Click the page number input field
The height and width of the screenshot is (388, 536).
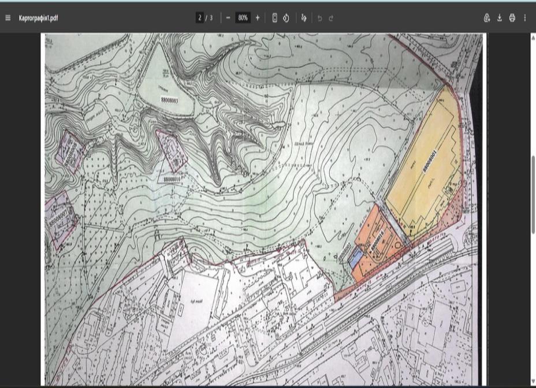pyautogui.click(x=200, y=18)
